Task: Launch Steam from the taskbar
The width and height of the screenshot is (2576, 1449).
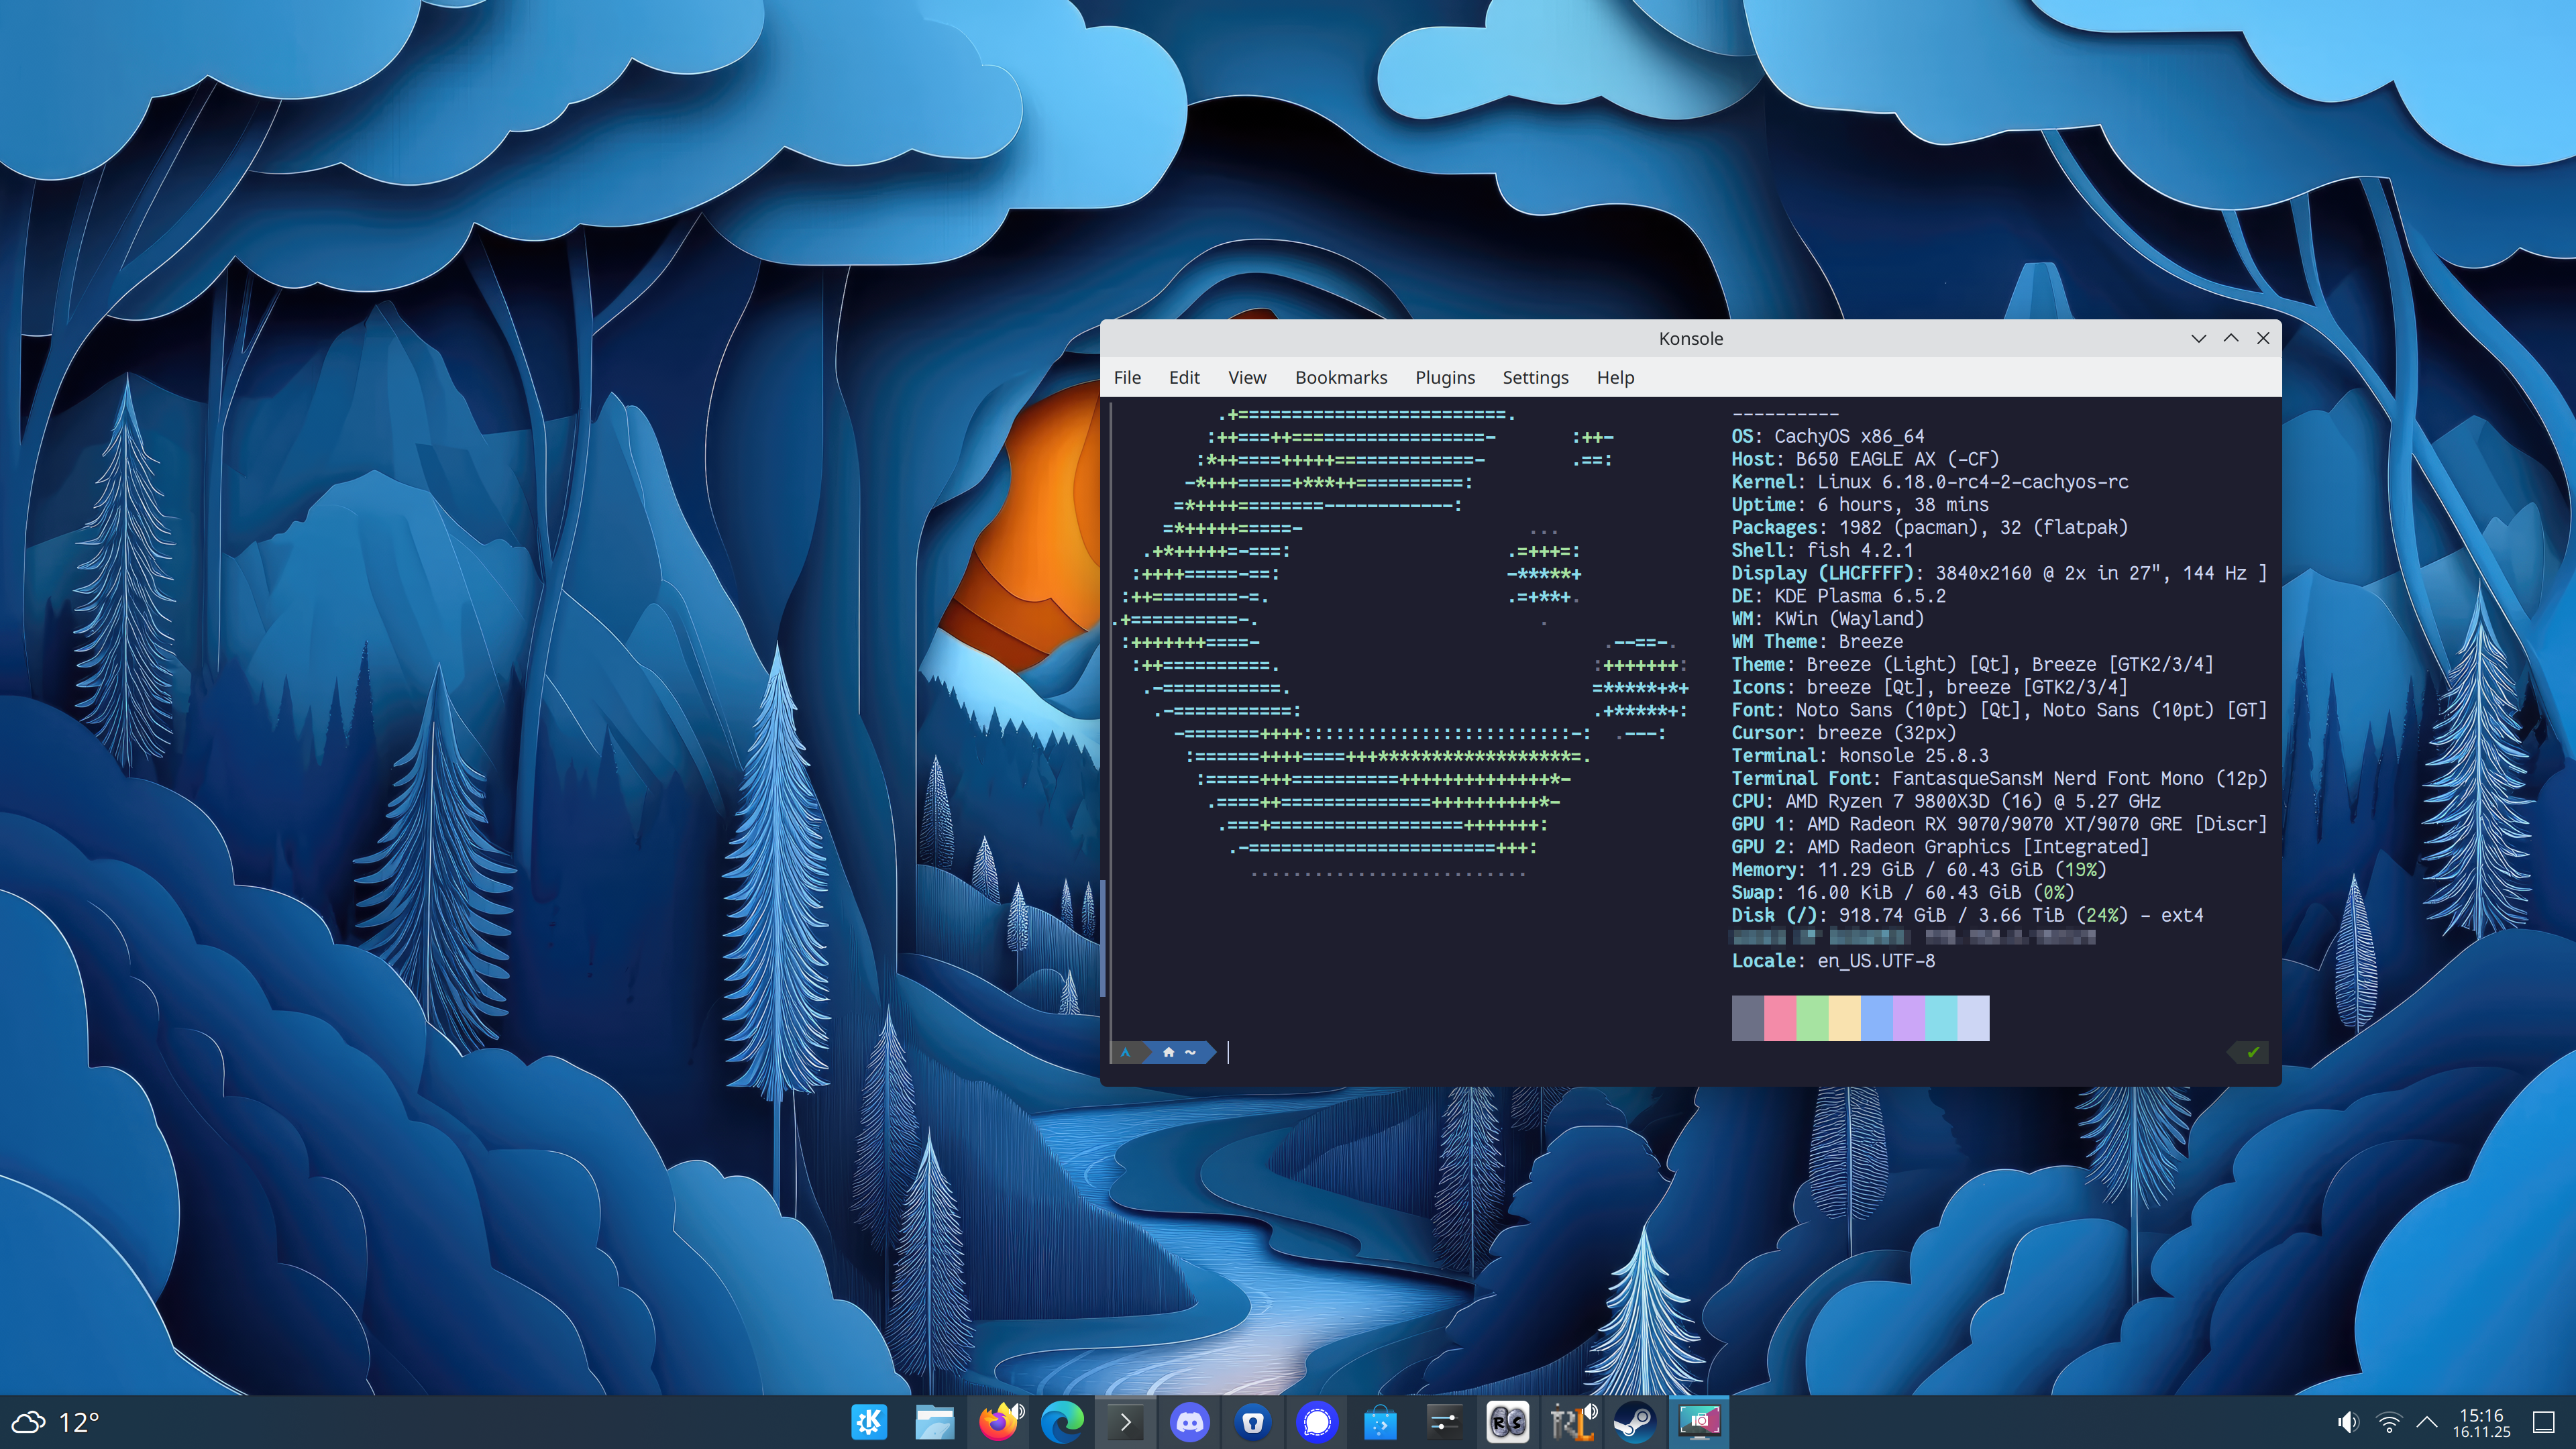Action: tap(1635, 1421)
